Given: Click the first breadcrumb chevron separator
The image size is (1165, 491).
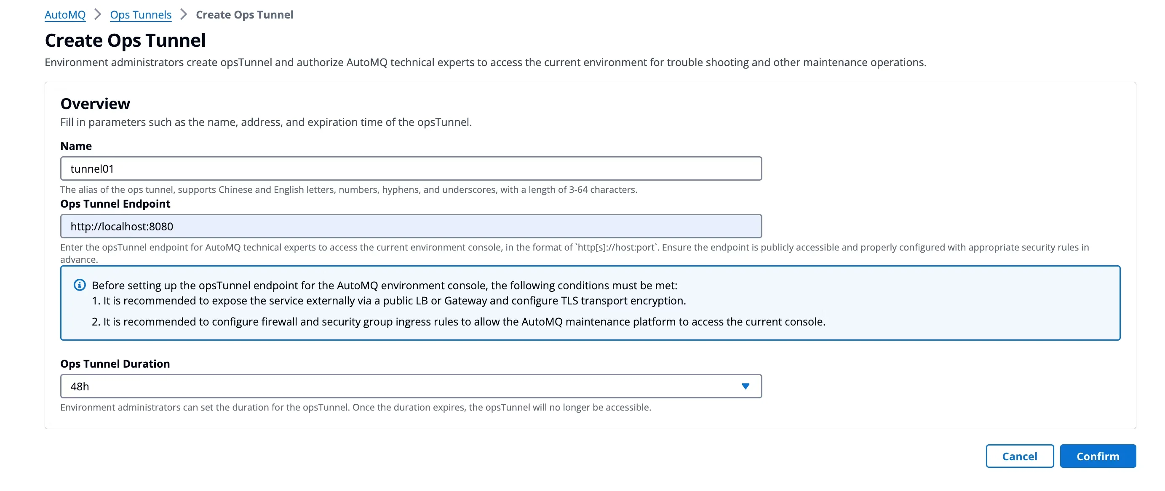Looking at the screenshot, I should (98, 14).
